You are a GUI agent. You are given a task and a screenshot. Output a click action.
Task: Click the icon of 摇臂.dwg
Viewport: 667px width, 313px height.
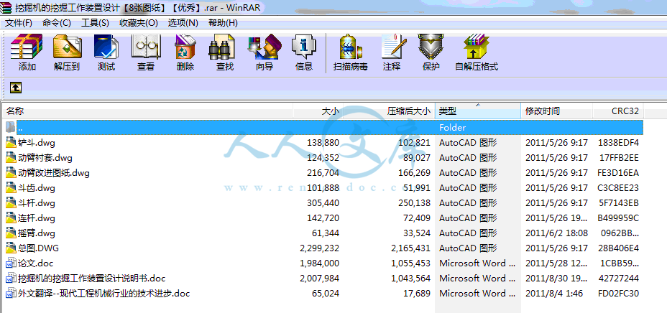11,233
